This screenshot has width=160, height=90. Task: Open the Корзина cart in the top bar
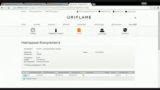click(x=130, y=11)
